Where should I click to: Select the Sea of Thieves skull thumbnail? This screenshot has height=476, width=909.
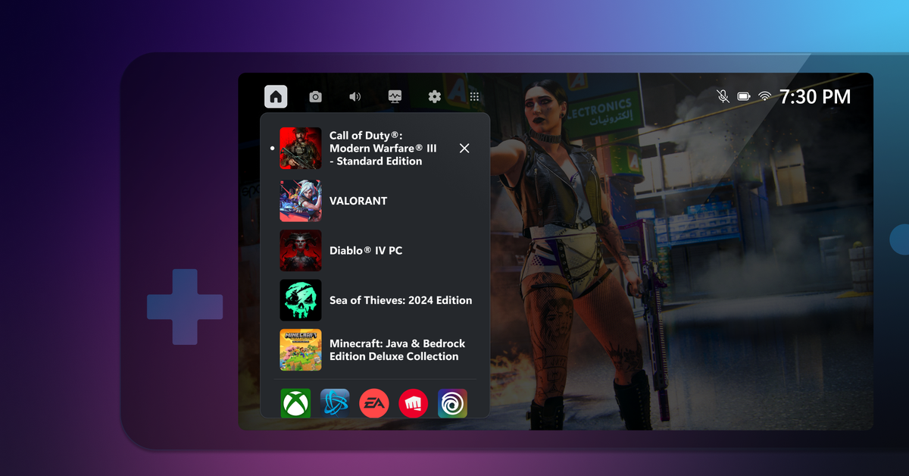(x=301, y=300)
